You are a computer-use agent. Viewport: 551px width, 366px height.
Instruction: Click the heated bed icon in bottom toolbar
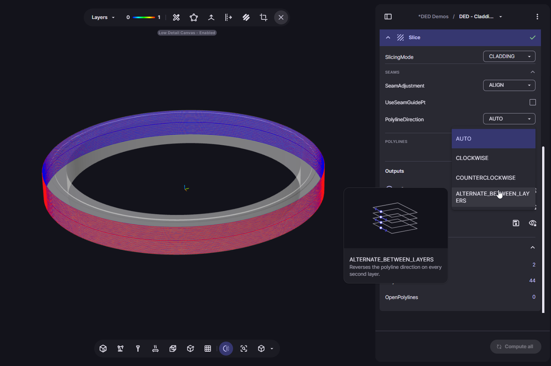[x=155, y=349]
